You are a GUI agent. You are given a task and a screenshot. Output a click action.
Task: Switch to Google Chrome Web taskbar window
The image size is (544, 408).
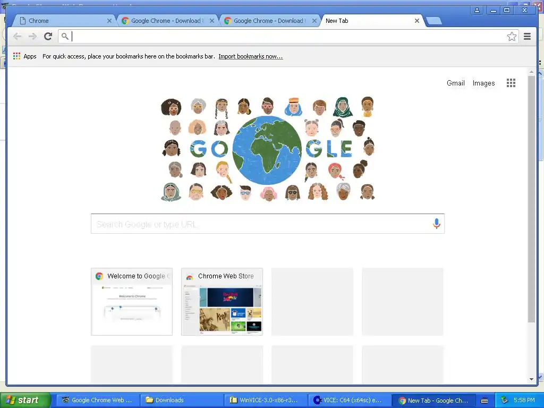(98, 400)
